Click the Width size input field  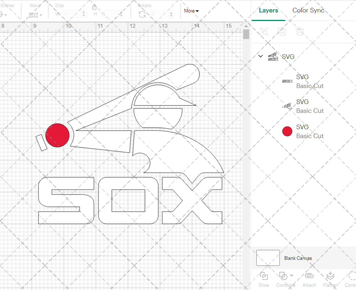tap(72, 14)
